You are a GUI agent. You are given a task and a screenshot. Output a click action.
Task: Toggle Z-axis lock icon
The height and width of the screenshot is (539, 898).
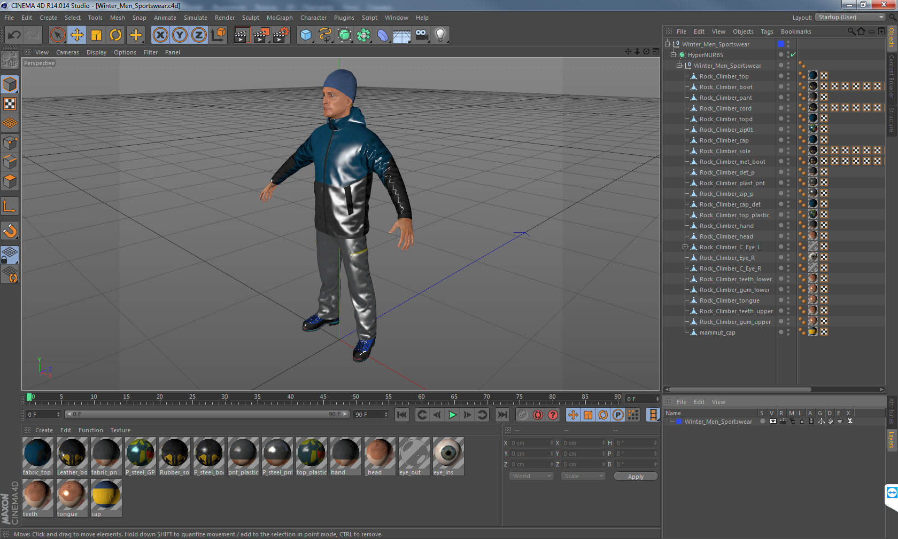click(199, 35)
